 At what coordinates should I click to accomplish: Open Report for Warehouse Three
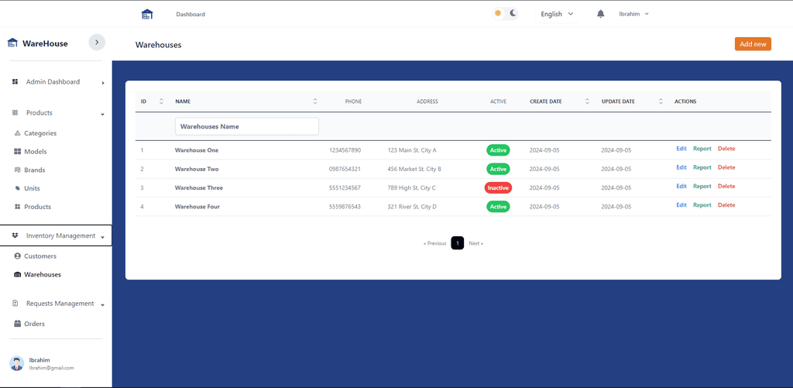click(702, 186)
